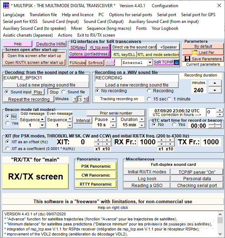Screen dimensions: 225x238
Task: Decrease UTC correction hours with down arrow
Action: 220,115
